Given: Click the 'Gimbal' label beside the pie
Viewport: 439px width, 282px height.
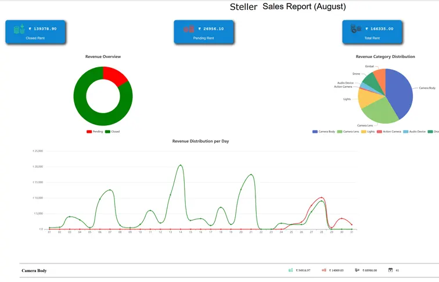Looking at the screenshot, I should (369, 66).
